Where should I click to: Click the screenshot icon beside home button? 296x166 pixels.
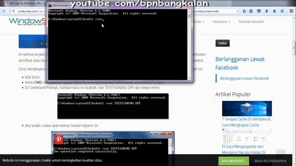click(x=282, y=11)
